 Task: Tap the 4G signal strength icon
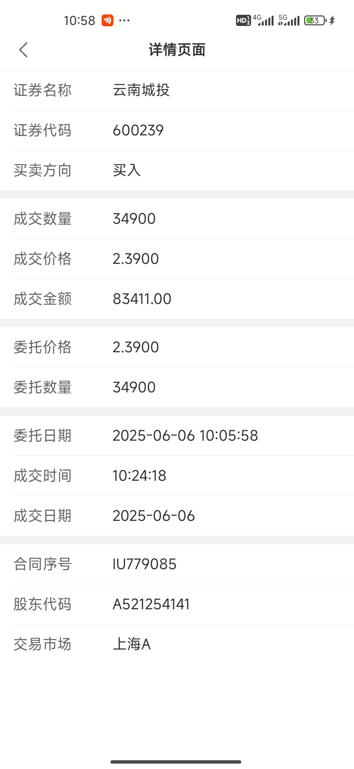(x=264, y=20)
